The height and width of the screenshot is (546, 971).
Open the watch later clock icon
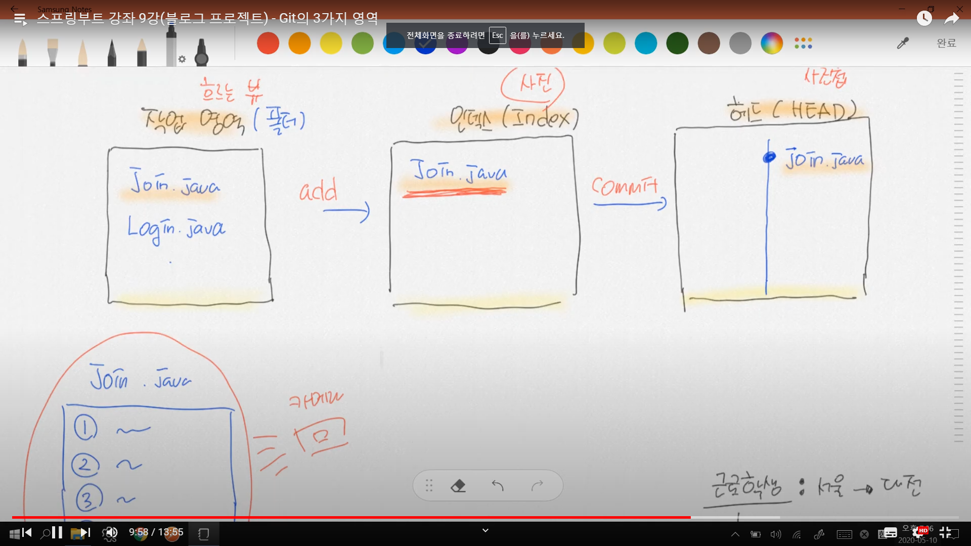point(924,19)
